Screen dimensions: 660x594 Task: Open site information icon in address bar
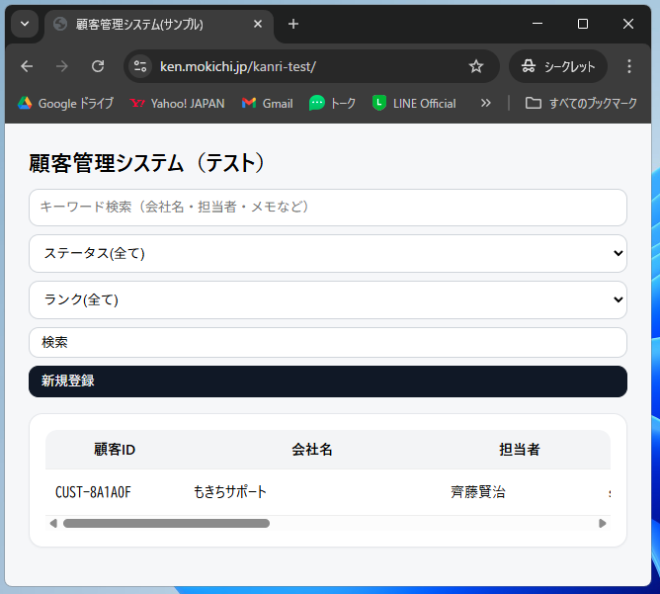pos(140,66)
